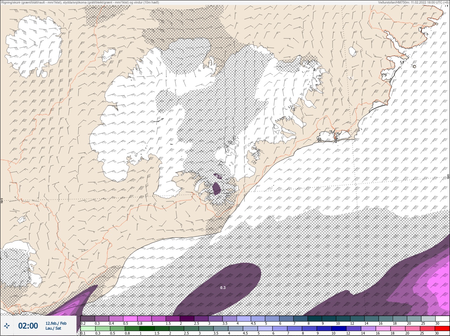Click the Veðurstofan logo icon beside 02:00
450x336 pixels.
click(7, 326)
